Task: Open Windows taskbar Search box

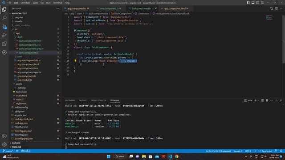Action: click(x=120, y=156)
